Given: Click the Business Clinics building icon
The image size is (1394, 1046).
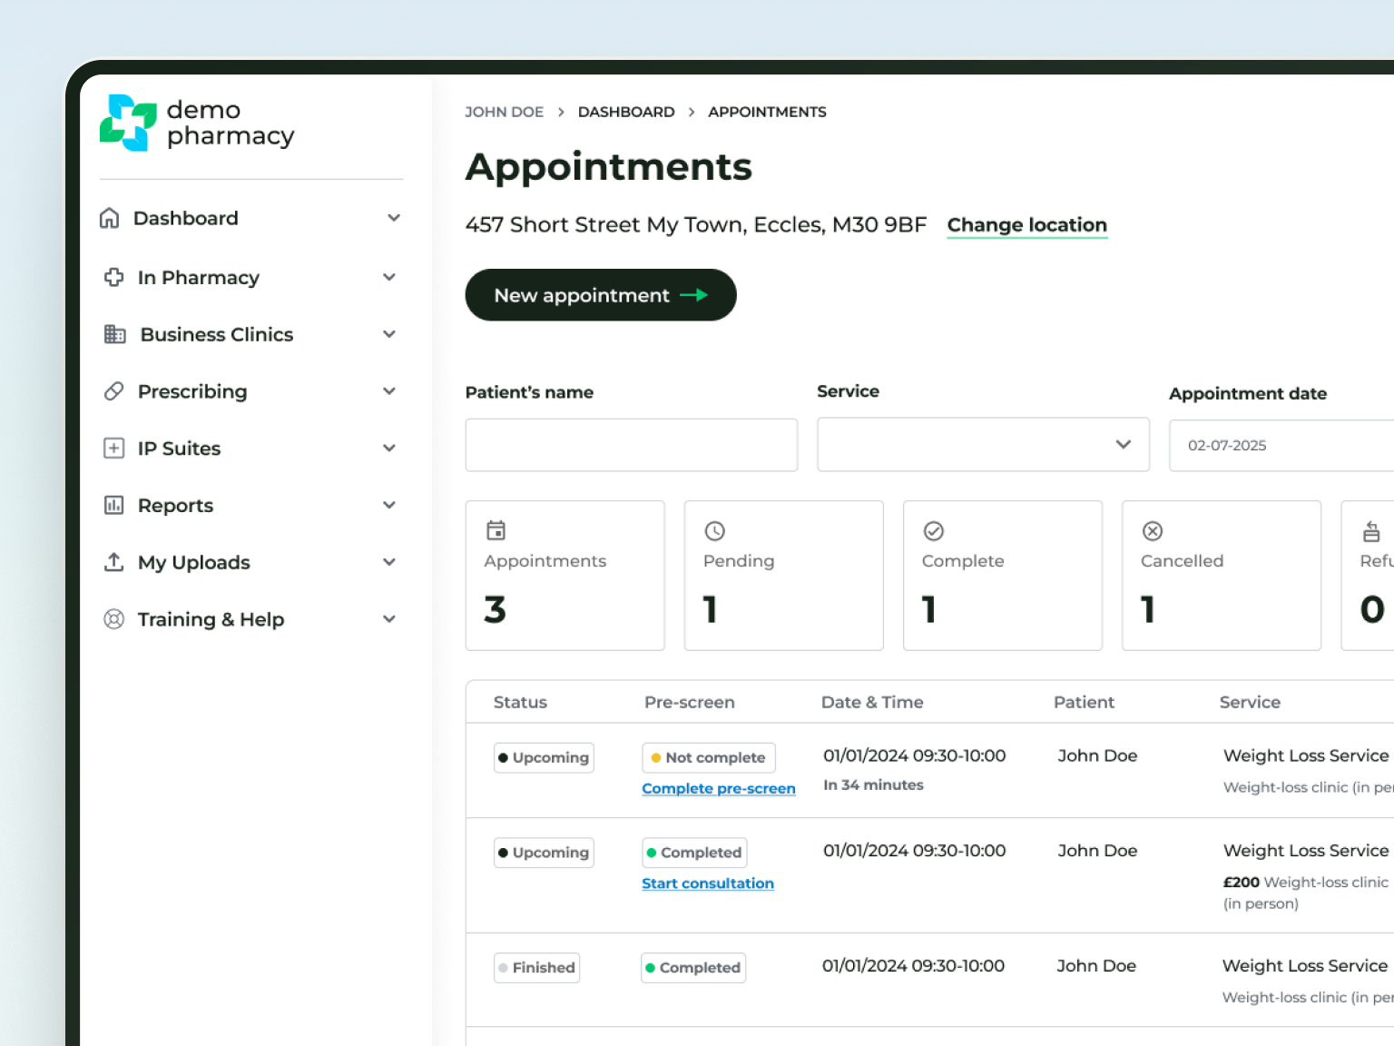Looking at the screenshot, I should point(114,334).
